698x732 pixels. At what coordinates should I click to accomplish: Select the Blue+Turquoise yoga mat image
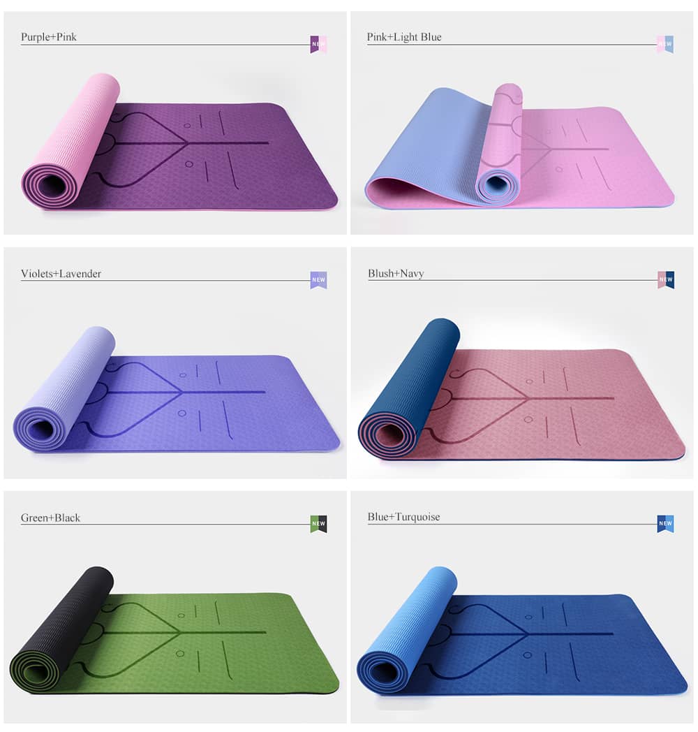pyautogui.click(x=522, y=631)
